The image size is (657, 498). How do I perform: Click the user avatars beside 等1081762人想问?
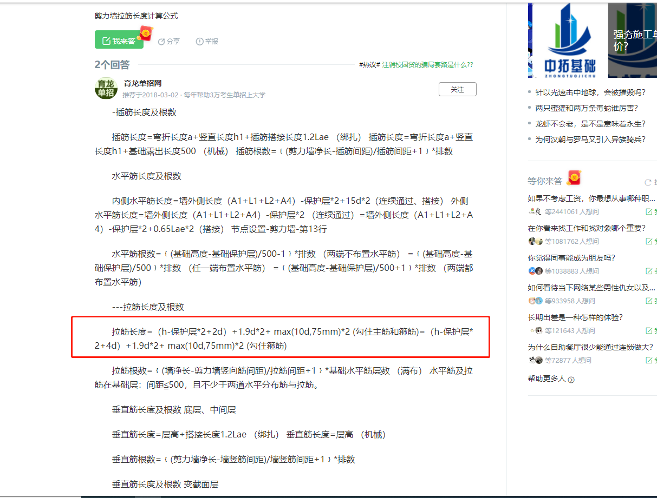(x=535, y=241)
